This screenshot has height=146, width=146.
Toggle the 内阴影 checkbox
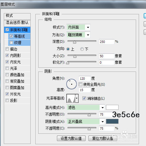(x=7, y=55)
